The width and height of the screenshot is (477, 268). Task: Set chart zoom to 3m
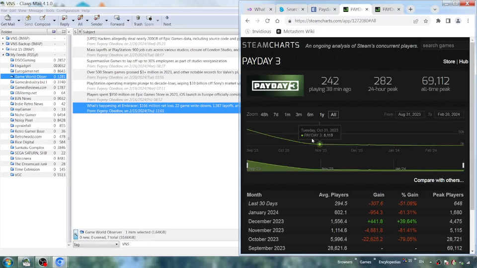tap(299, 115)
